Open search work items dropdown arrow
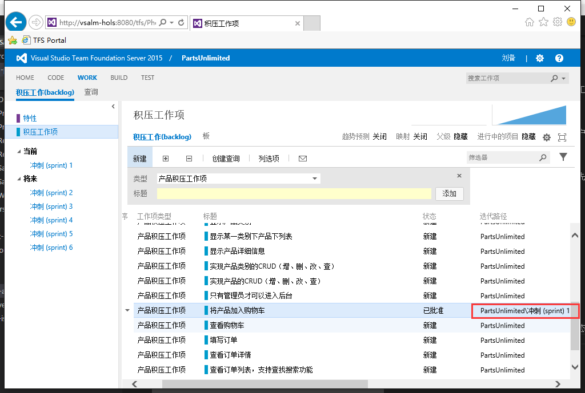The image size is (585, 393). click(563, 79)
